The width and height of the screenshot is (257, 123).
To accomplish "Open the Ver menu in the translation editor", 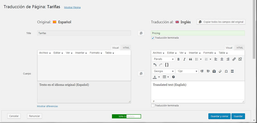I will click(183, 53).
